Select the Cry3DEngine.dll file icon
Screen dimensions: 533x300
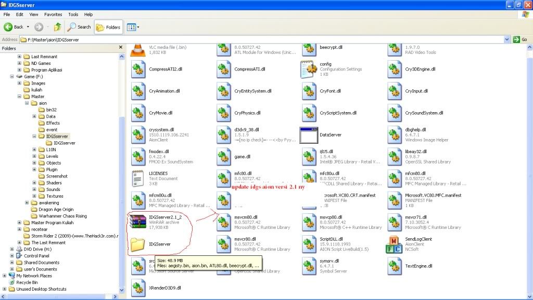[395, 69]
